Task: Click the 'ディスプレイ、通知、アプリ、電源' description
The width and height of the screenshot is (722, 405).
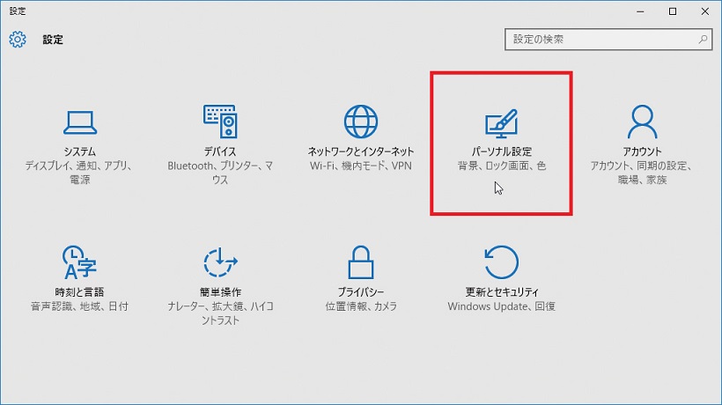Action: tap(79, 173)
